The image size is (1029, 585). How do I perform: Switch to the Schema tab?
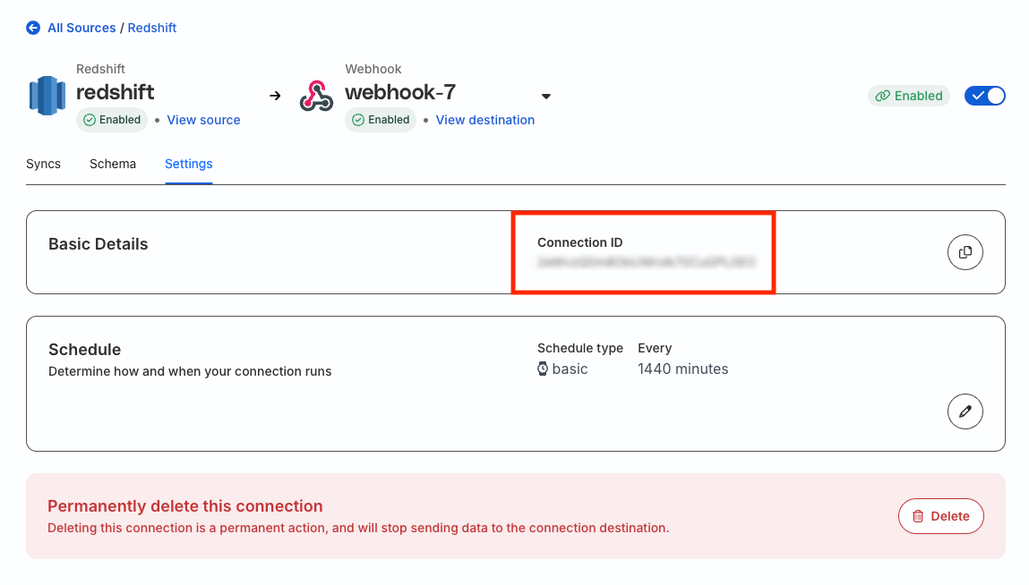[x=113, y=164]
